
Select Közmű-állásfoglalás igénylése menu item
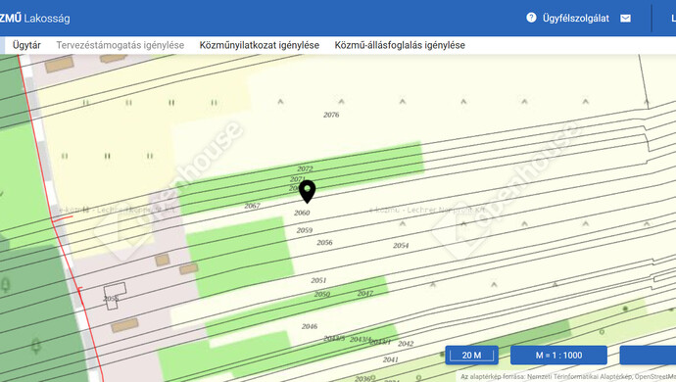click(x=400, y=45)
